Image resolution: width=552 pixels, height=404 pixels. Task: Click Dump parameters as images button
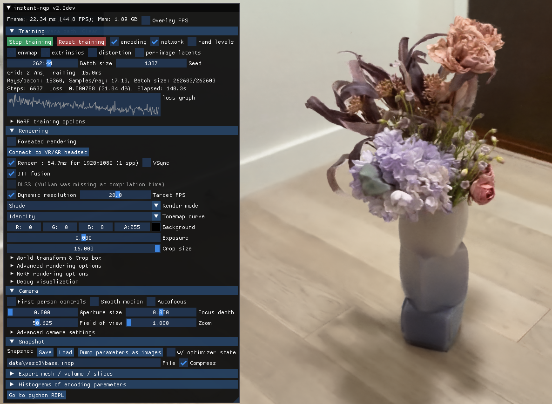pos(120,352)
